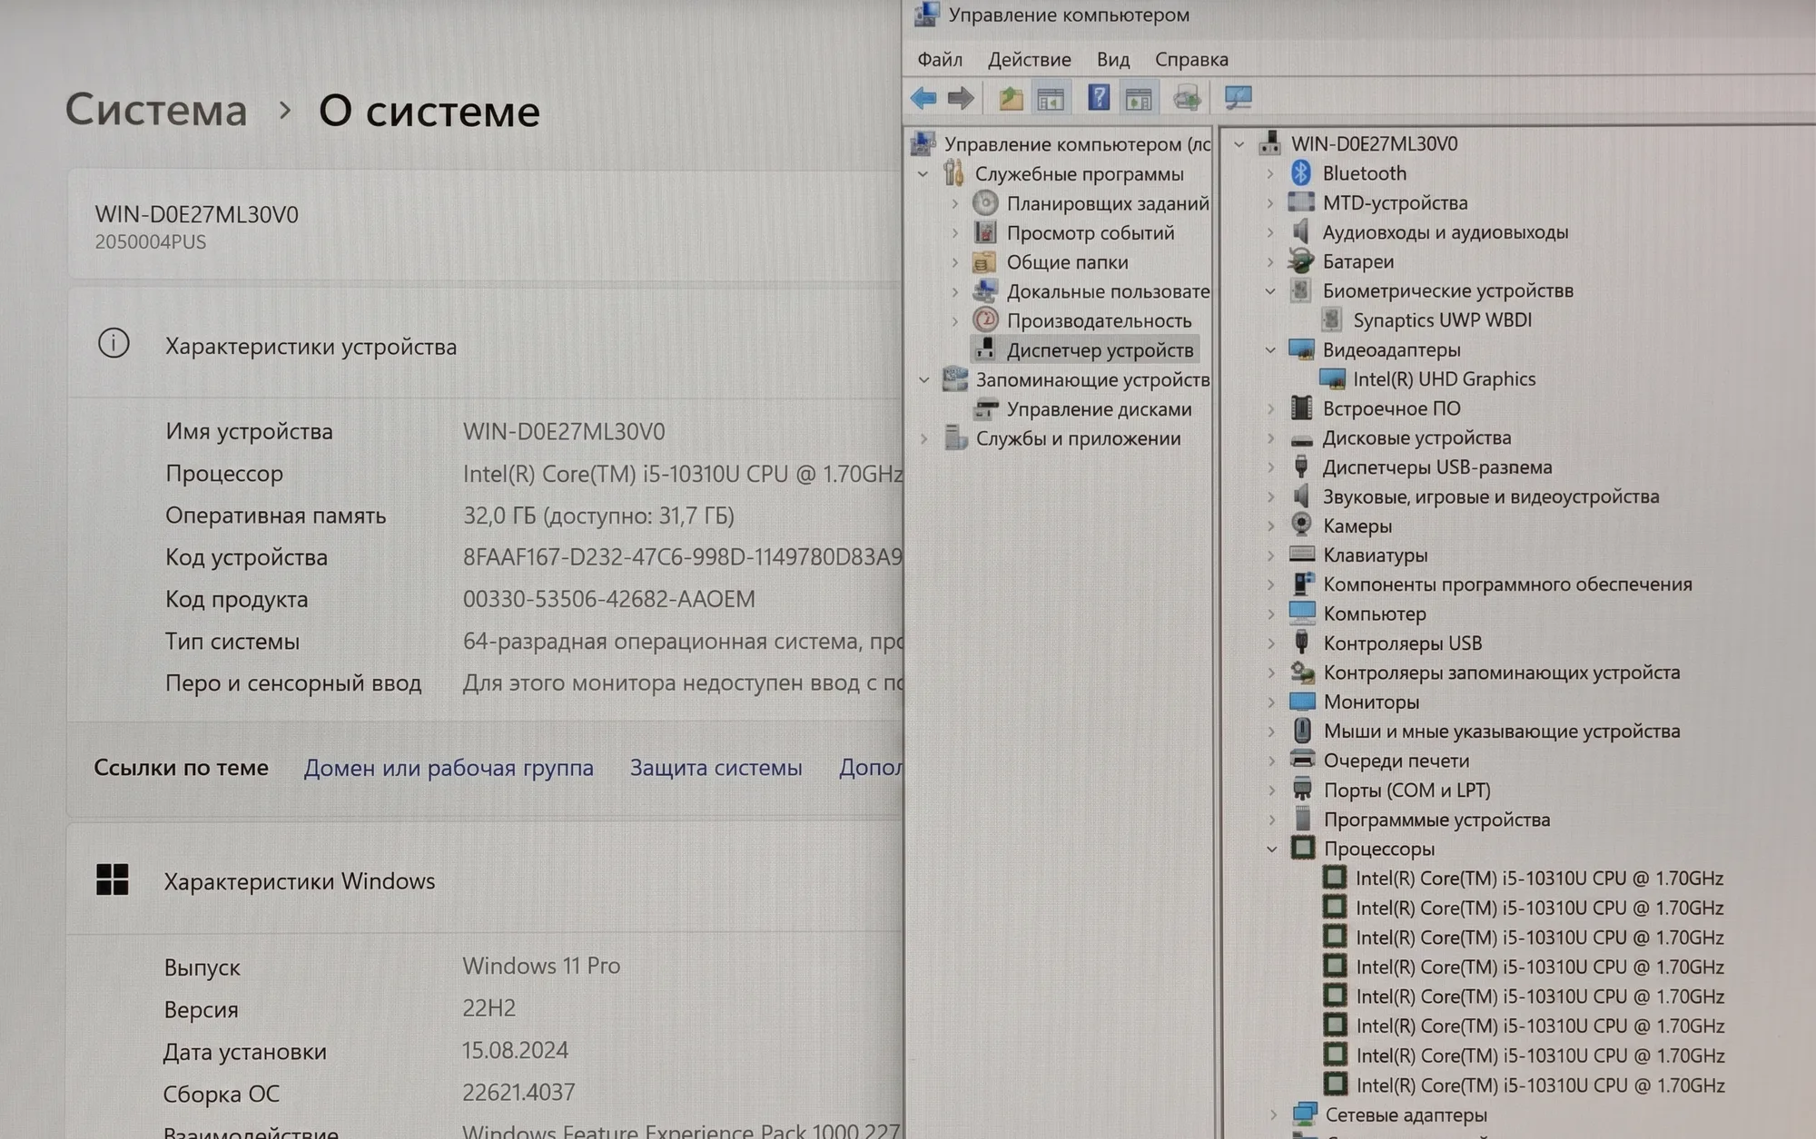Image resolution: width=1816 pixels, height=1139 pixels.
Task: Click the Мониторы display icon
Action: [1302, 702]
